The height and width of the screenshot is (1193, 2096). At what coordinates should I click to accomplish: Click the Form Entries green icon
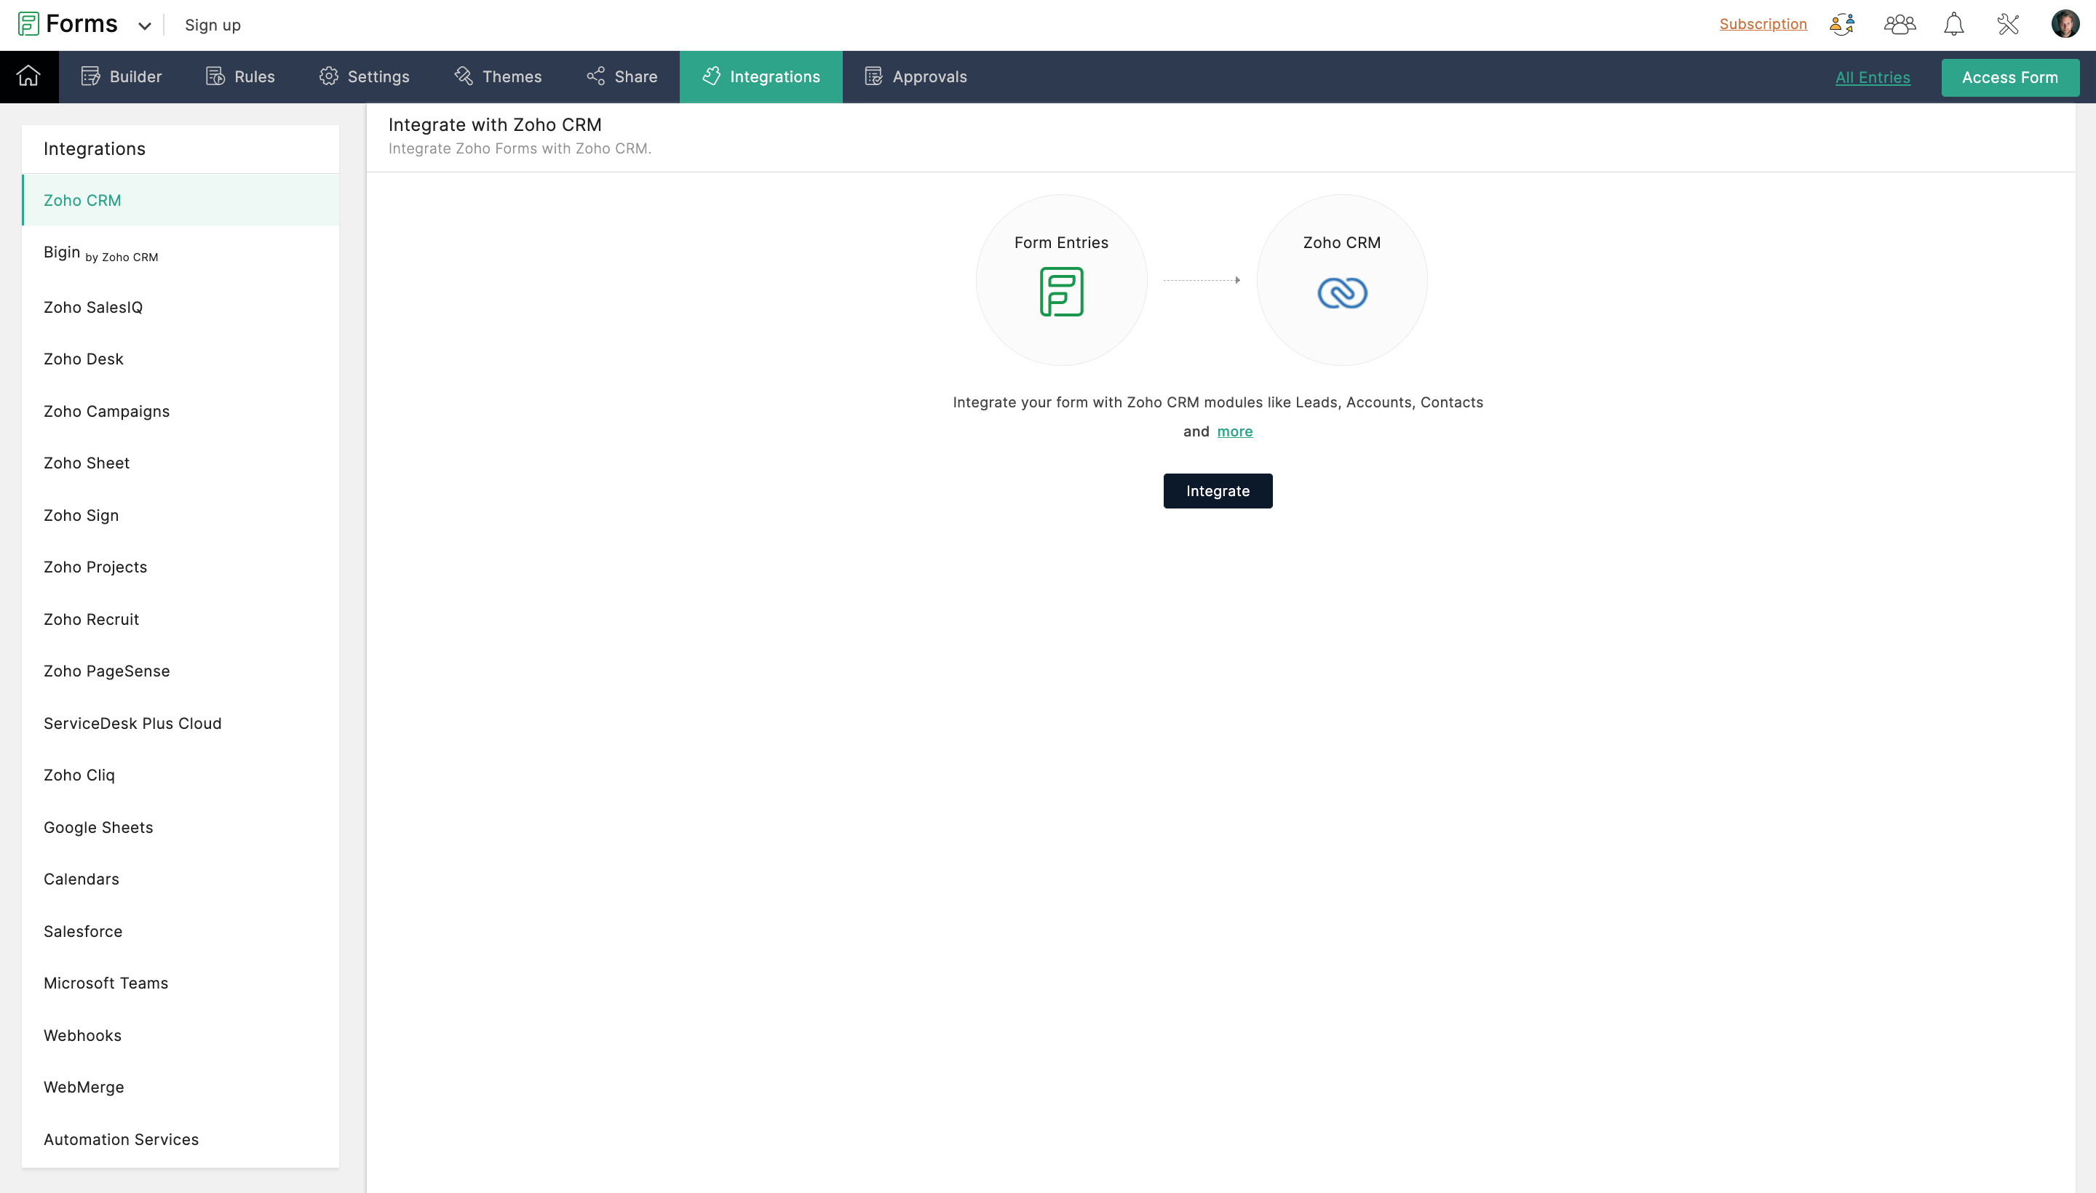[x=1060, y=292]
